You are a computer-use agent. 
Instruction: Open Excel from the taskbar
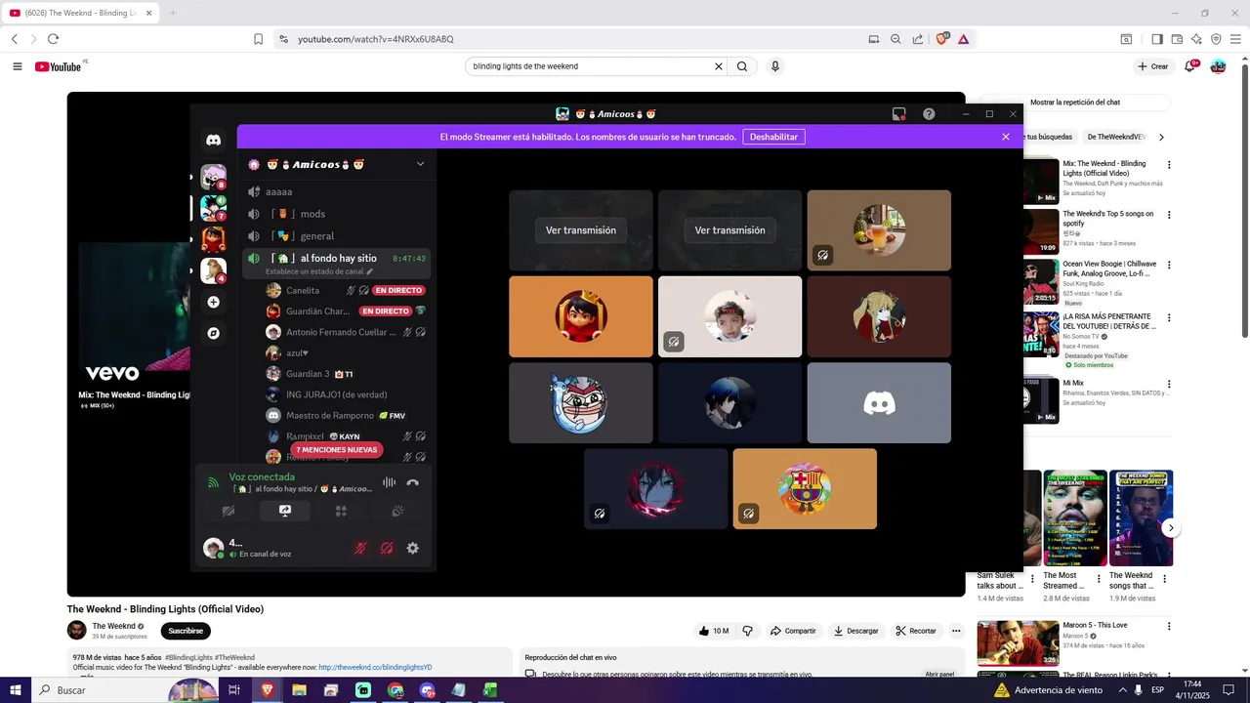[490, 690]
